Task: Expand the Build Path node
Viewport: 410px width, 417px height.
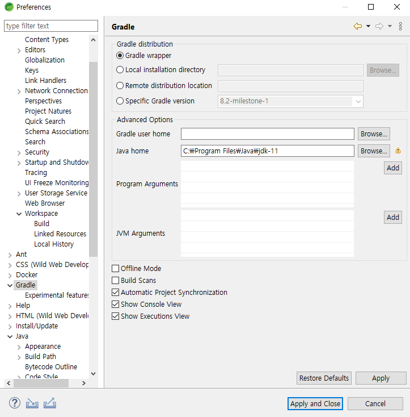Action: click(19, 357)
